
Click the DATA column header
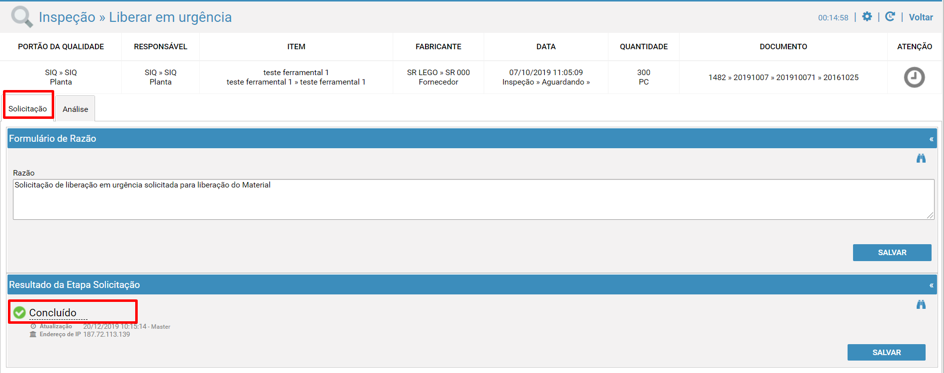pos(546,47)
